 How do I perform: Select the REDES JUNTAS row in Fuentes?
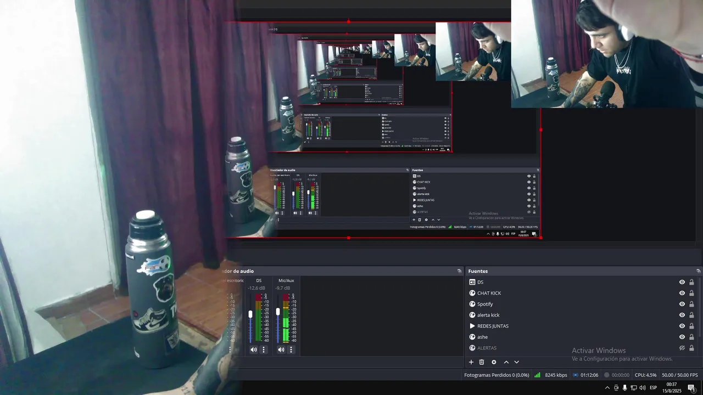click(581, 326)
